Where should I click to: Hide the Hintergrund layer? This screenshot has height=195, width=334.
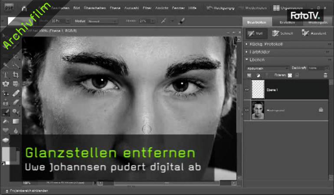[x=247, y=110]
